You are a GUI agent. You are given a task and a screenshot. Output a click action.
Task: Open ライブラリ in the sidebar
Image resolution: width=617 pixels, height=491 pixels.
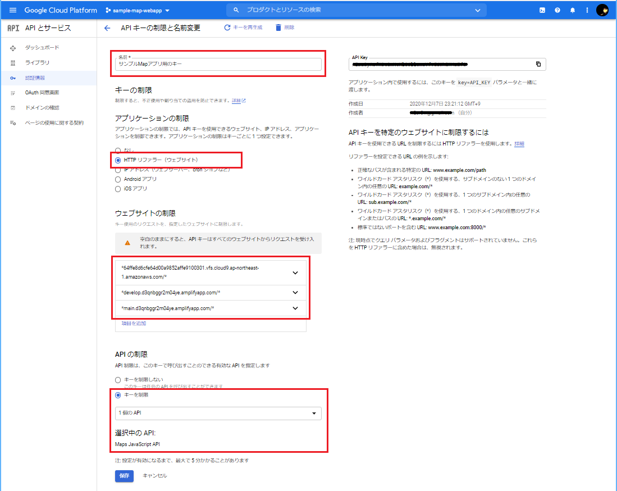[38, 62]
